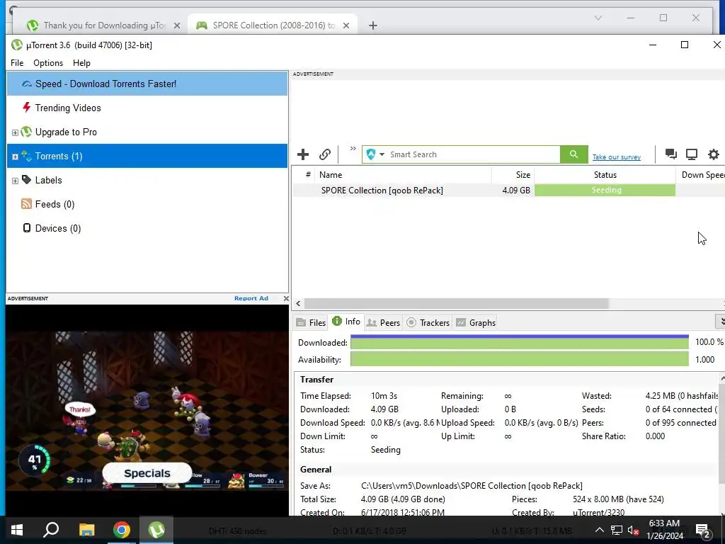Click the Mario game ad thumbnail

(x=147, y=410)
